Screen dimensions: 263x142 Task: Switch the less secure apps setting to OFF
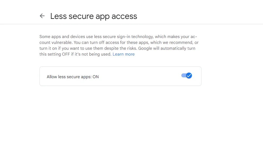(x=187, y=76)
